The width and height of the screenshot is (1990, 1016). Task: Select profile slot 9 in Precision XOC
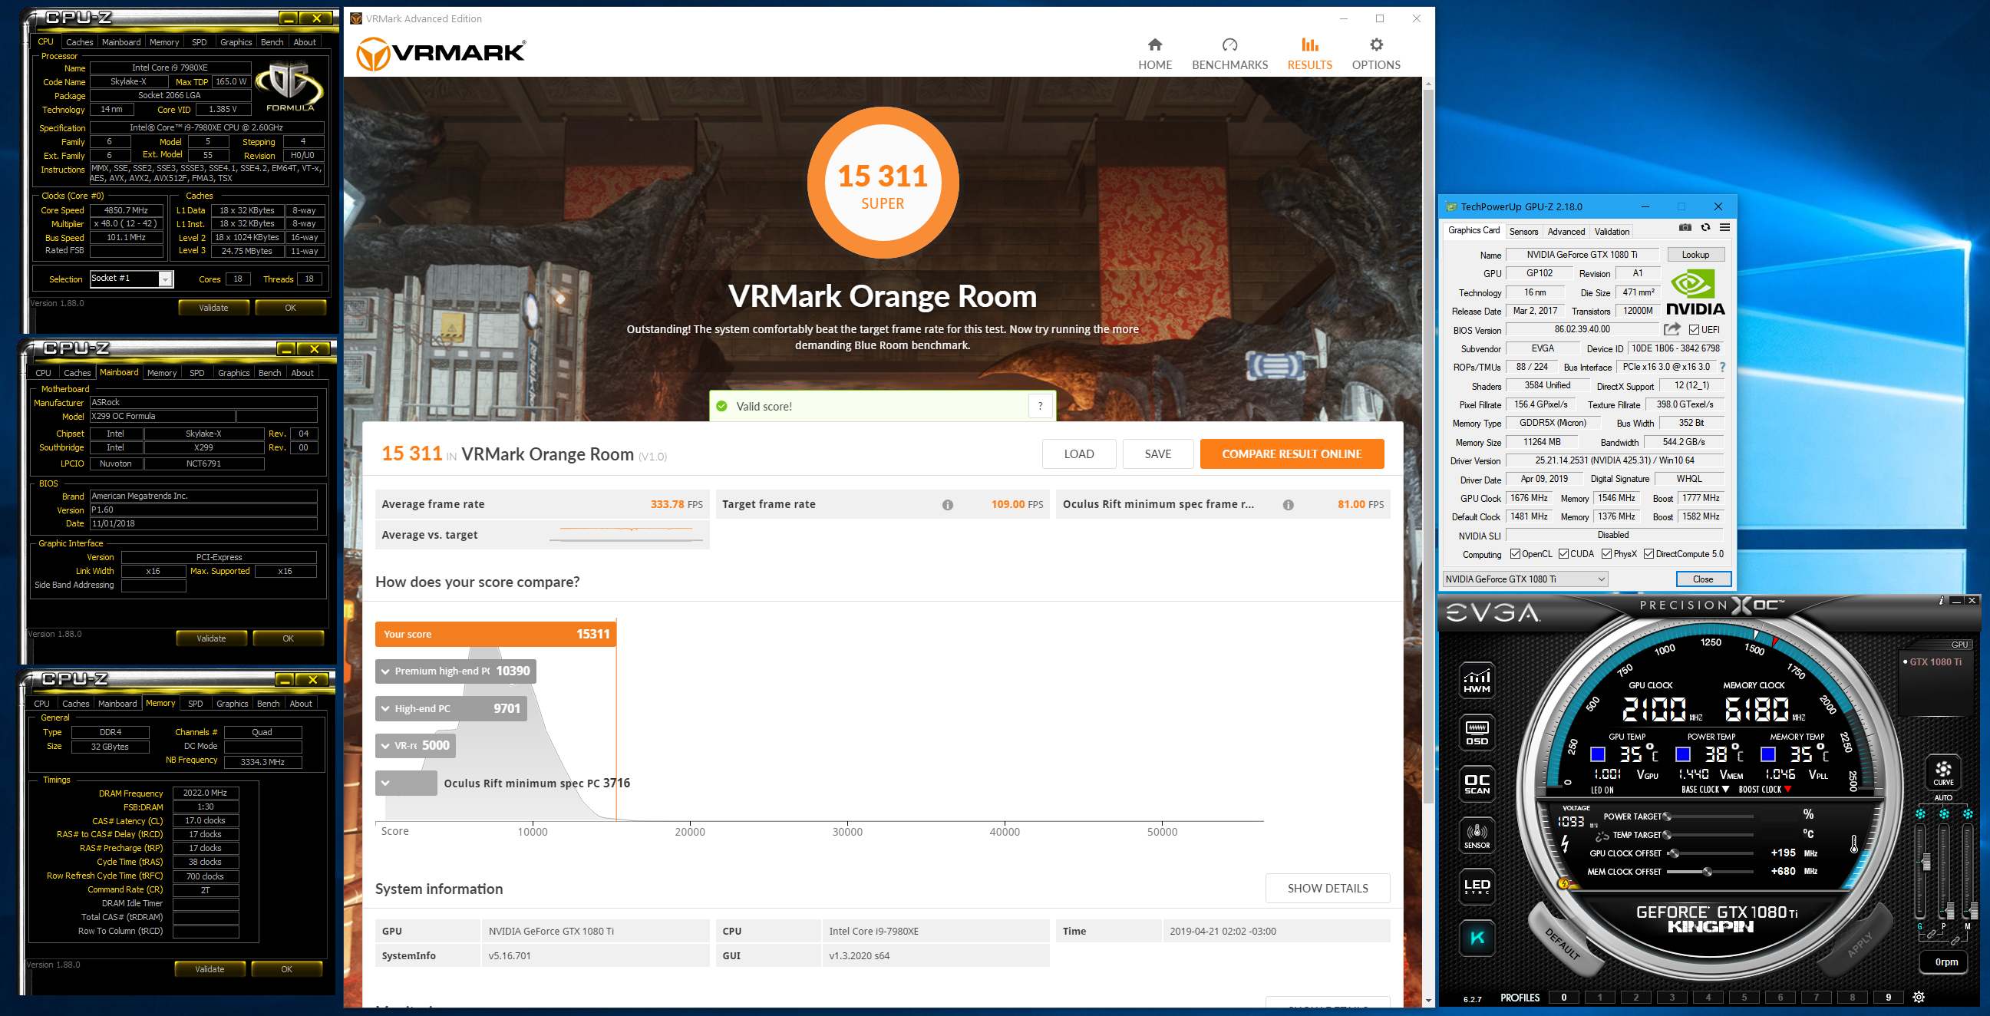pyautogui.click(x=1888, y=998)
